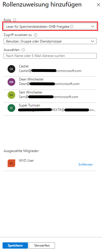Click the info icon next to Rolle
102x252 pixels.
(15, 20)
